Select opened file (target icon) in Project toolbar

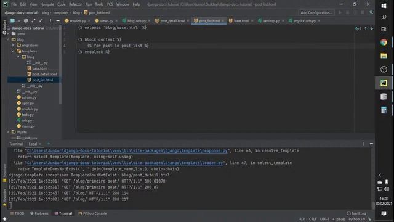(26, 20)
